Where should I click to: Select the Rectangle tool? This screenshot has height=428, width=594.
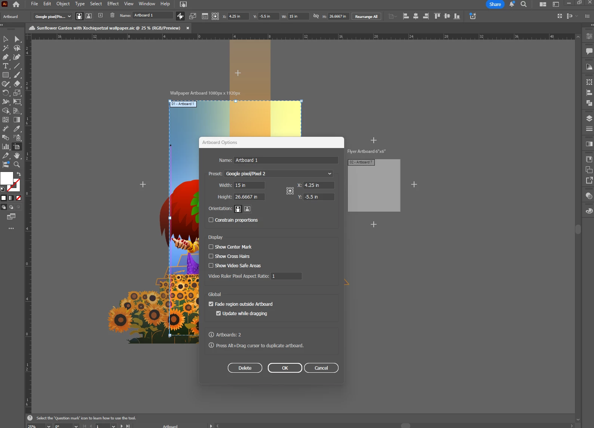(6, 75)
